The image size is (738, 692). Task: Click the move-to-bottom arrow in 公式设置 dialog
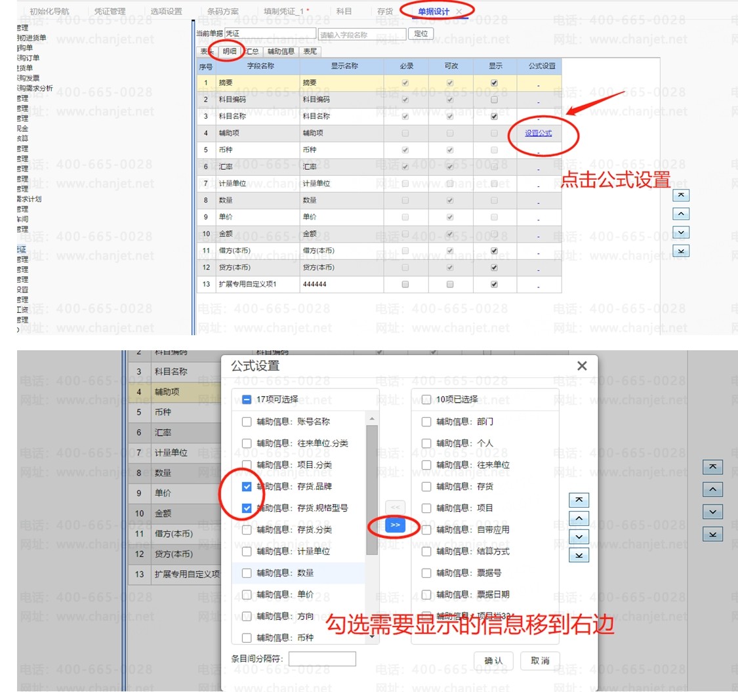tap(579, 556)
